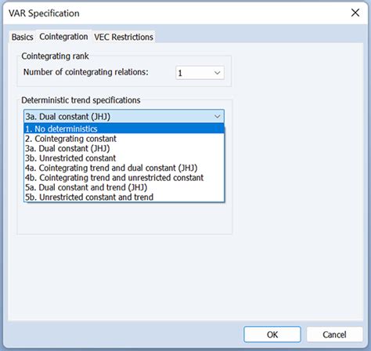Pick '4b. Cointegrating trend and unrestricted constant'
This screenshot has width=371, height=351.
(124, 178)
